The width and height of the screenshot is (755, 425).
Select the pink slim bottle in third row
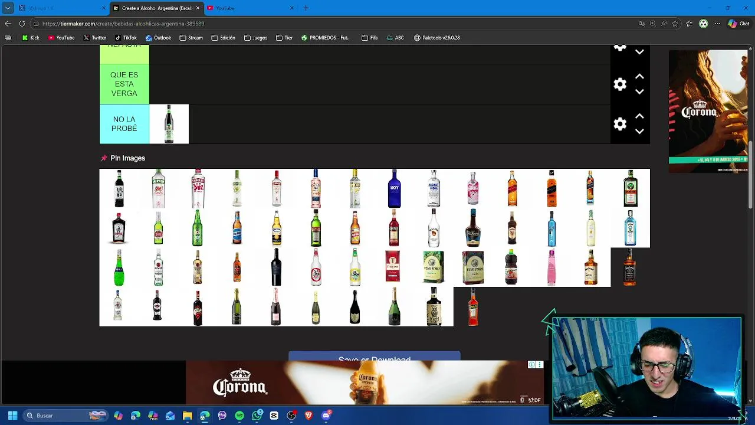pyautogui.click(x=552, y=267)
